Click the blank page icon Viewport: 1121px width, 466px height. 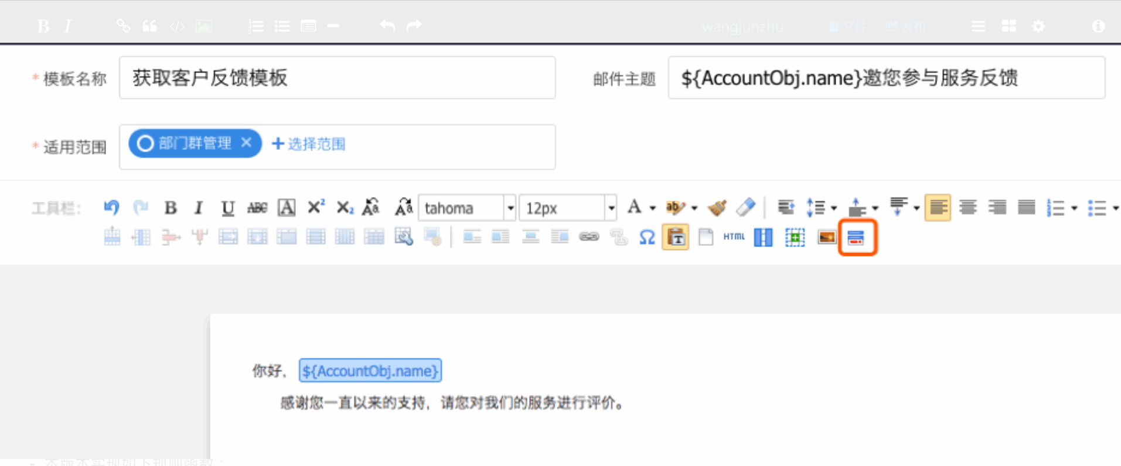pos(706,237)
